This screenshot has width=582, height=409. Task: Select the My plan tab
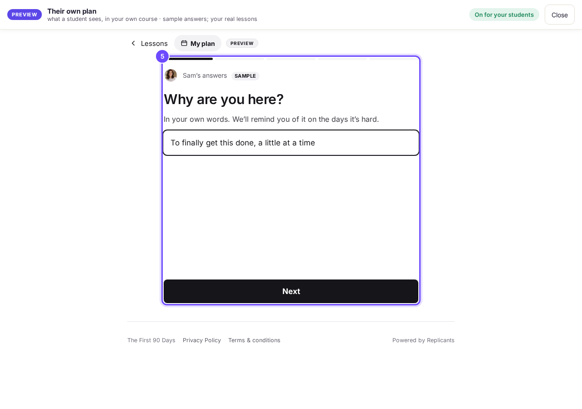pos(198,43)
